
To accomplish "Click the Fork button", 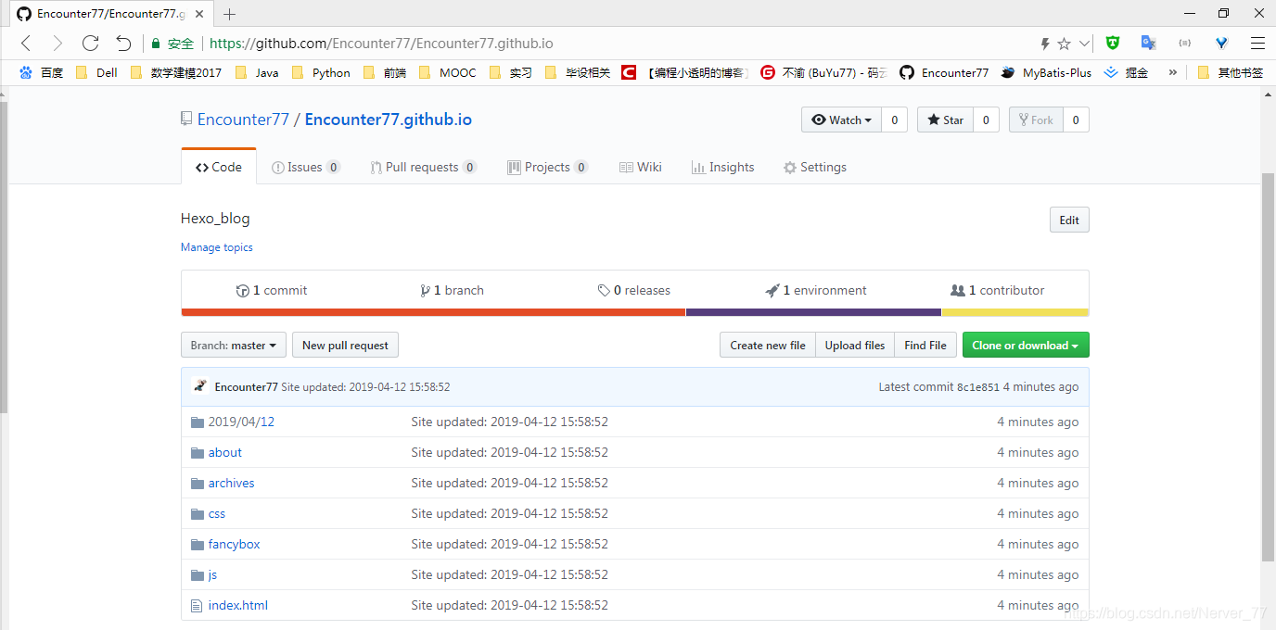I will click(1036, 120).
